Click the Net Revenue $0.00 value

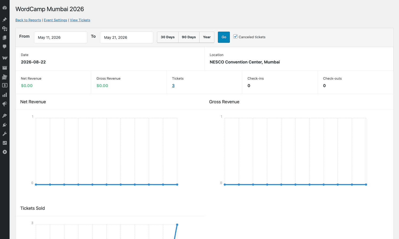[27, 86]
